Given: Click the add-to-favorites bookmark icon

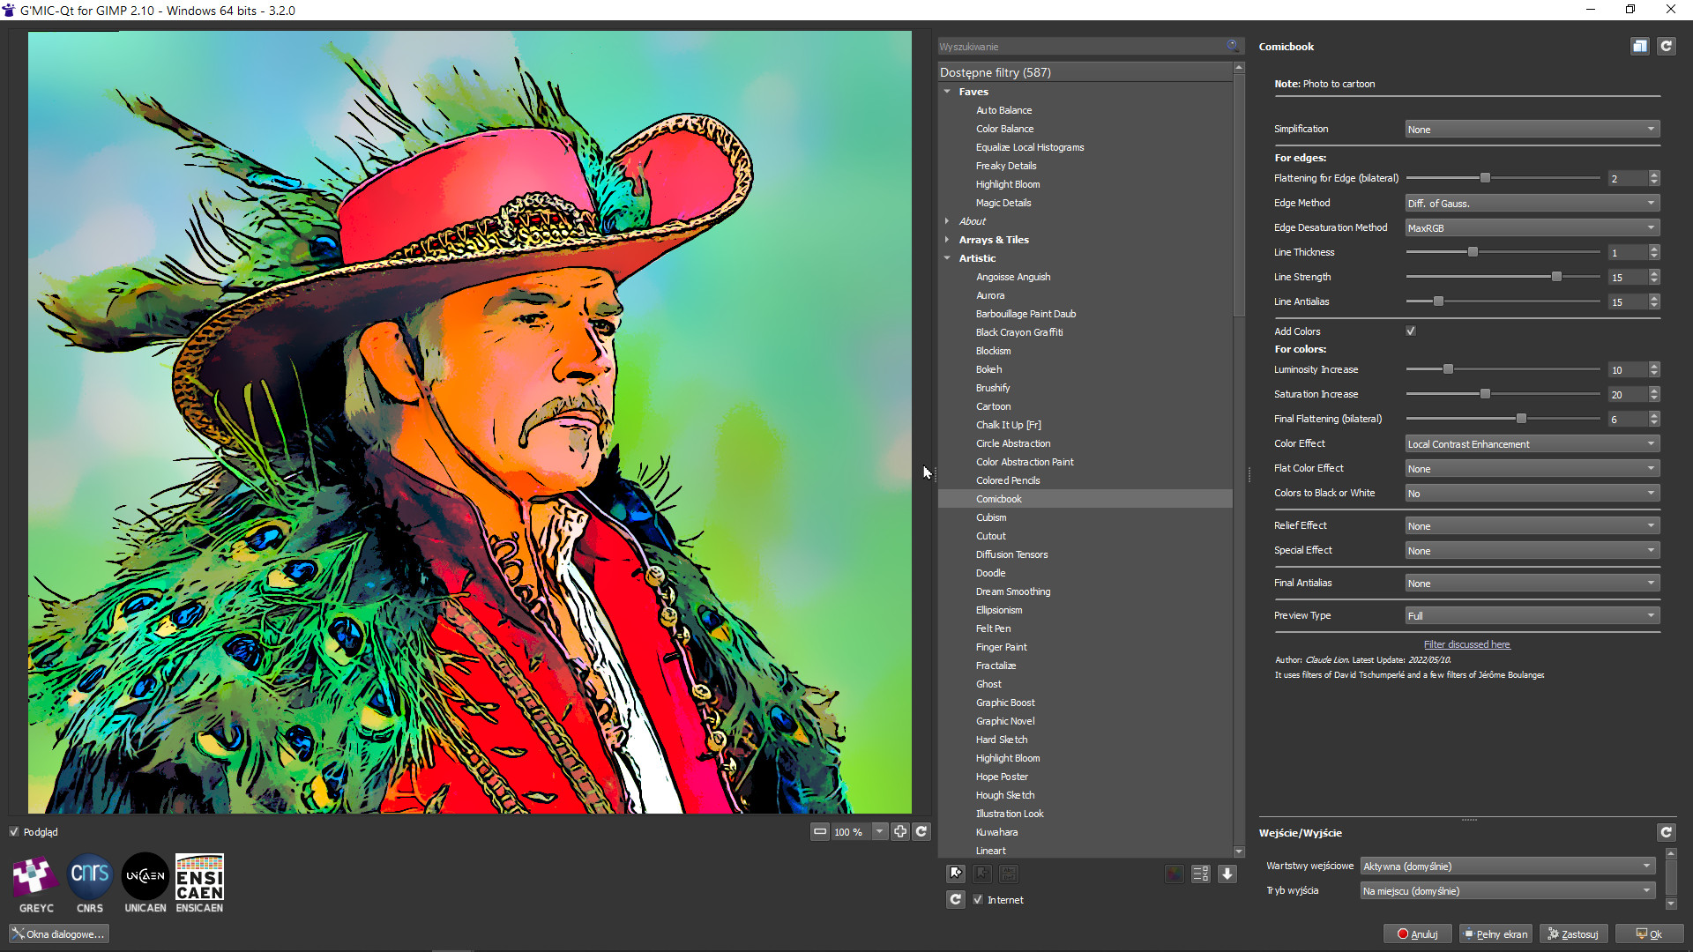Looking at the screenshot, I should pos(956,874).
